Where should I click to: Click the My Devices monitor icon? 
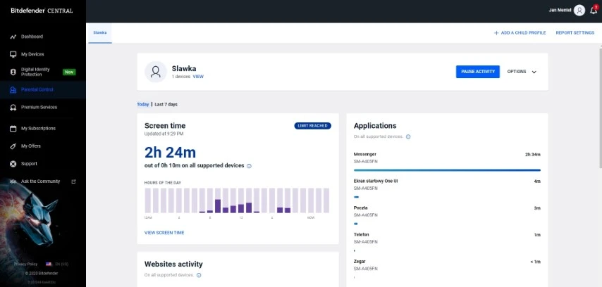click(x=13, y=54)
